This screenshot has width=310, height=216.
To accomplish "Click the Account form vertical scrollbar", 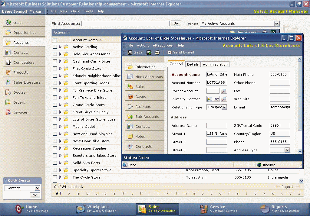I will (x=300, y=97).
